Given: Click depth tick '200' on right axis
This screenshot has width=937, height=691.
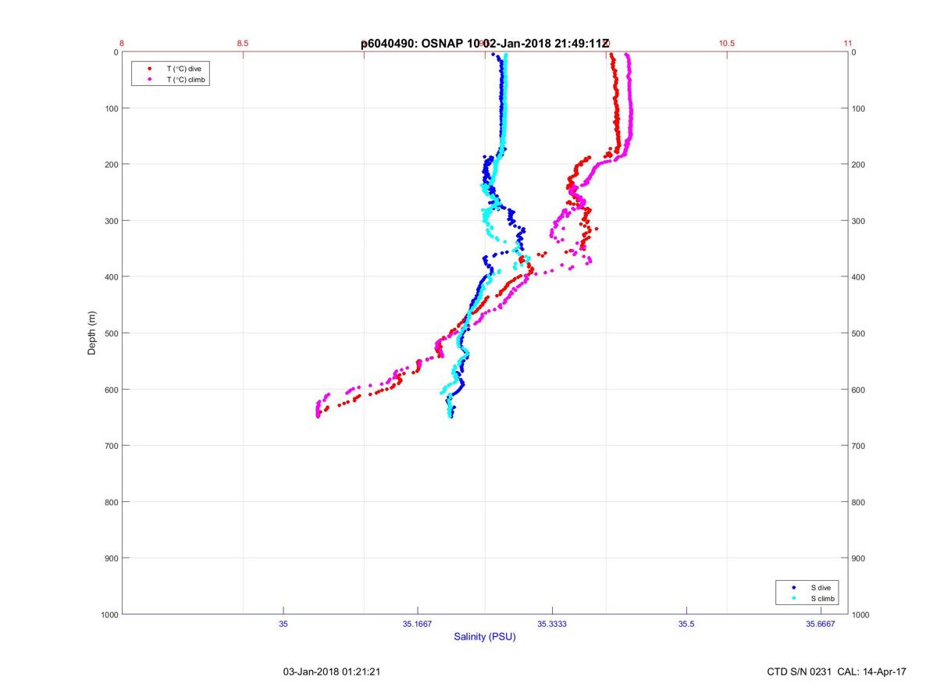Looking at the screenshot, I should 859,165.
